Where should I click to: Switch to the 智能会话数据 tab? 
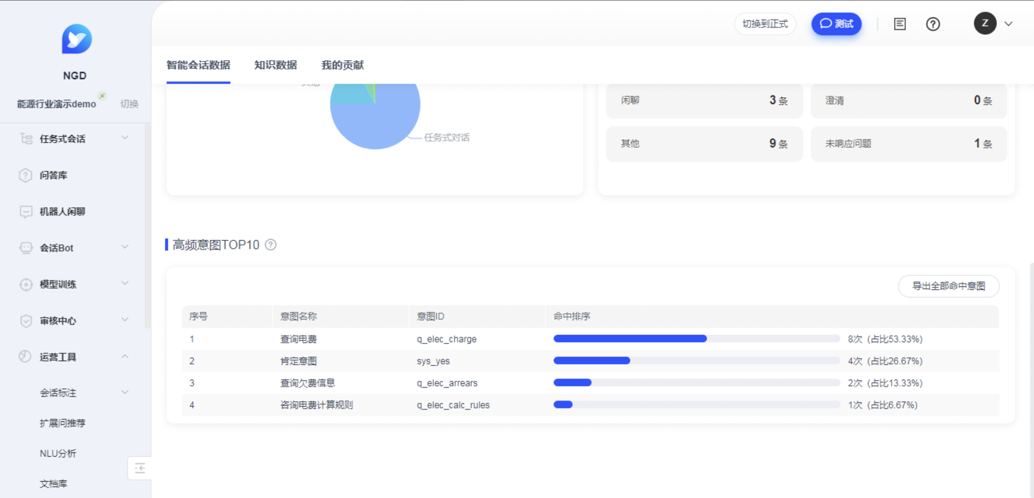198,65
